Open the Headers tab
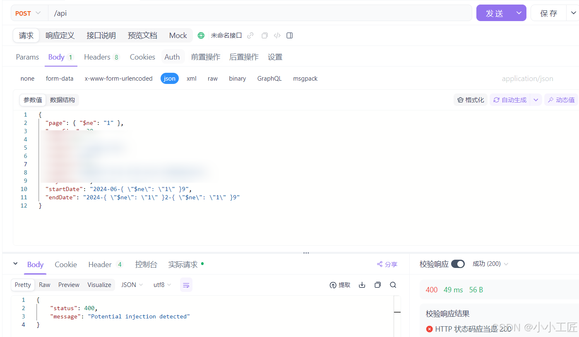Viewport: 579px width, 337px height. click(x=102, y=57)
